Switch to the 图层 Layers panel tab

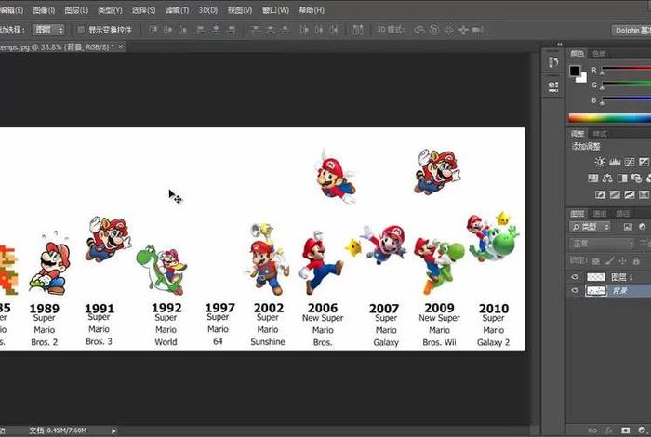coord(578,214)
